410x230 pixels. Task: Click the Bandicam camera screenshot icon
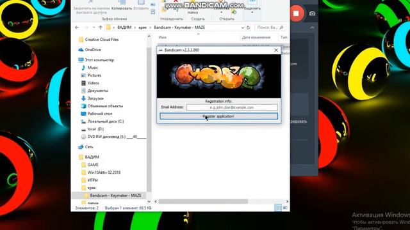(312, 13)
